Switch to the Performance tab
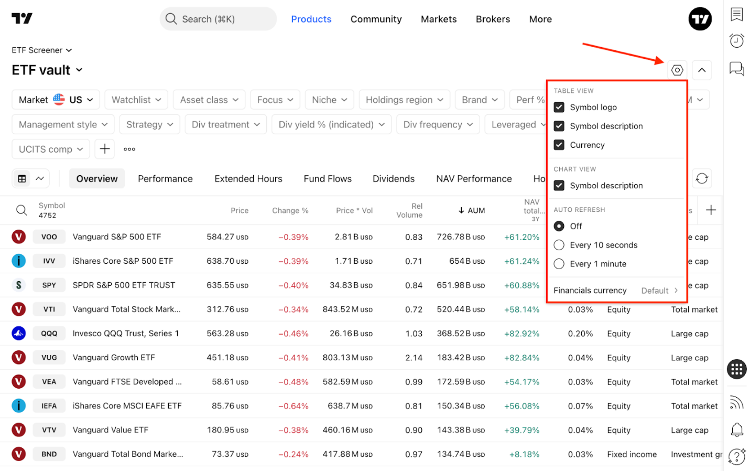 (x=165, y=179)
